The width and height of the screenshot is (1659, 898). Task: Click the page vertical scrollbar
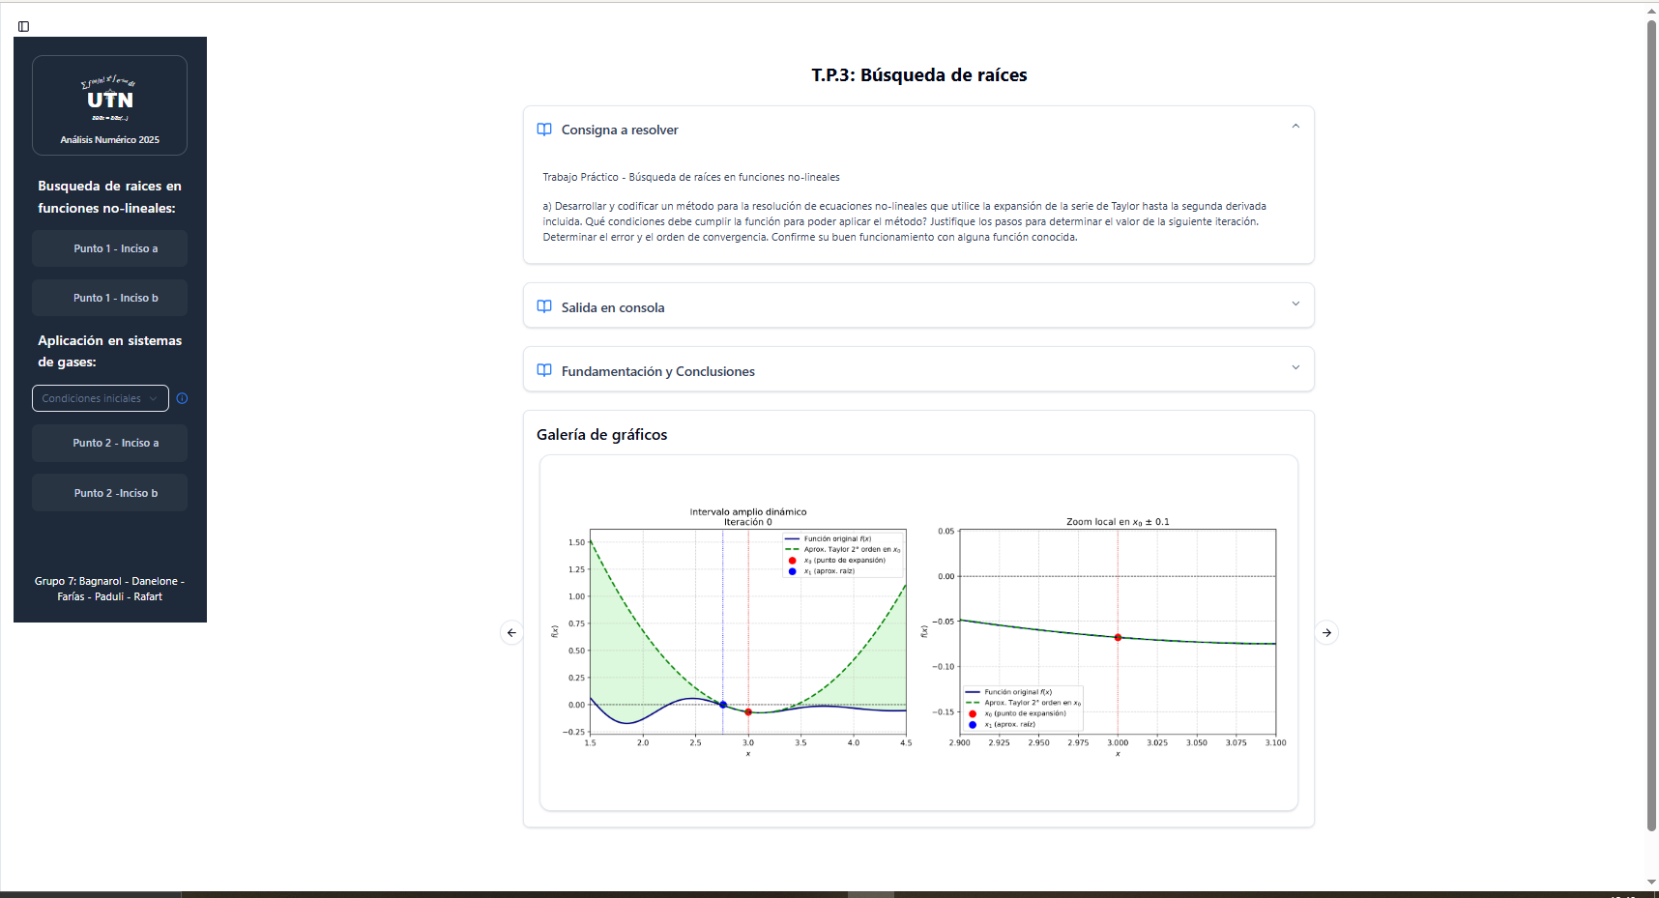[x=1651, y=425]
